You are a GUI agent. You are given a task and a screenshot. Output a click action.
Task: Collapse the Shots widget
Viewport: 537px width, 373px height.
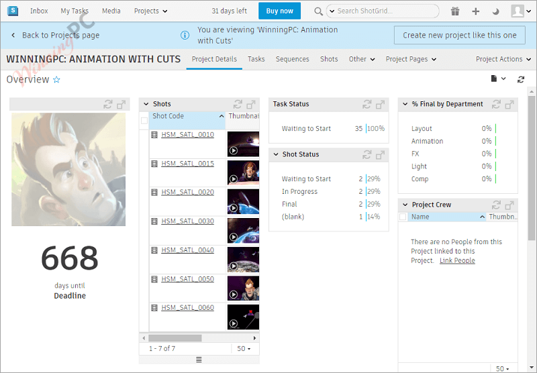[x=146, y=104]
